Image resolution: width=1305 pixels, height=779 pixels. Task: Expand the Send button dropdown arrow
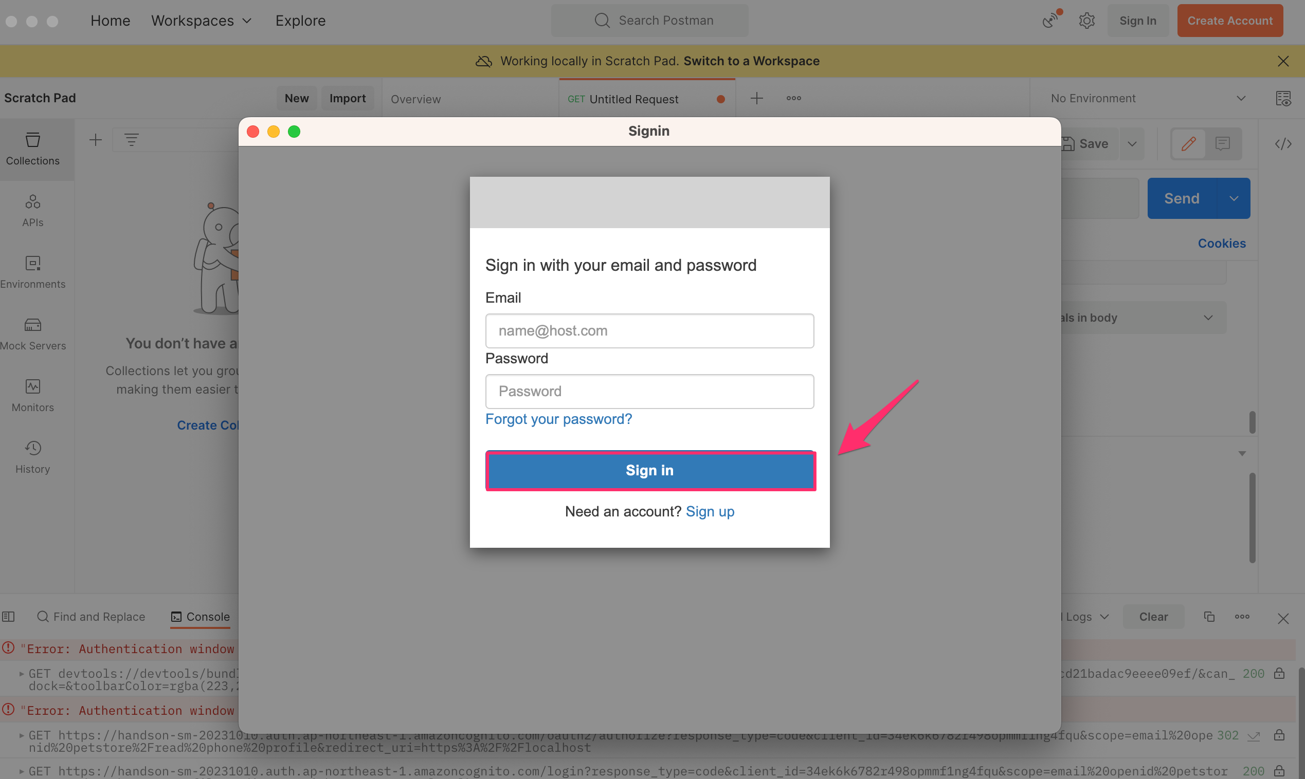1234,198
